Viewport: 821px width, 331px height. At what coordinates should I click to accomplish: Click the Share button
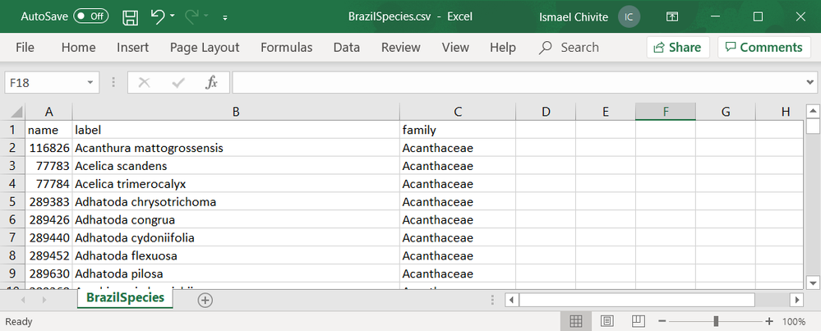tap(678, 48)
